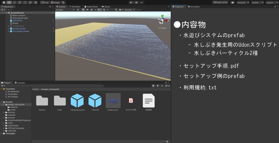Open the custom editor tools icon
The image size is (279, 143).
36,2
